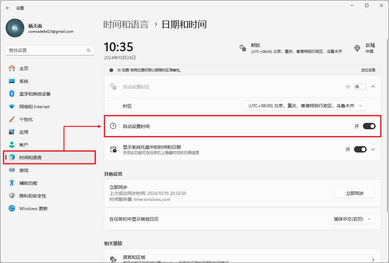Click the 查找设置 search field
Viewport: 389px width, 263px height.
click(50, 50)
